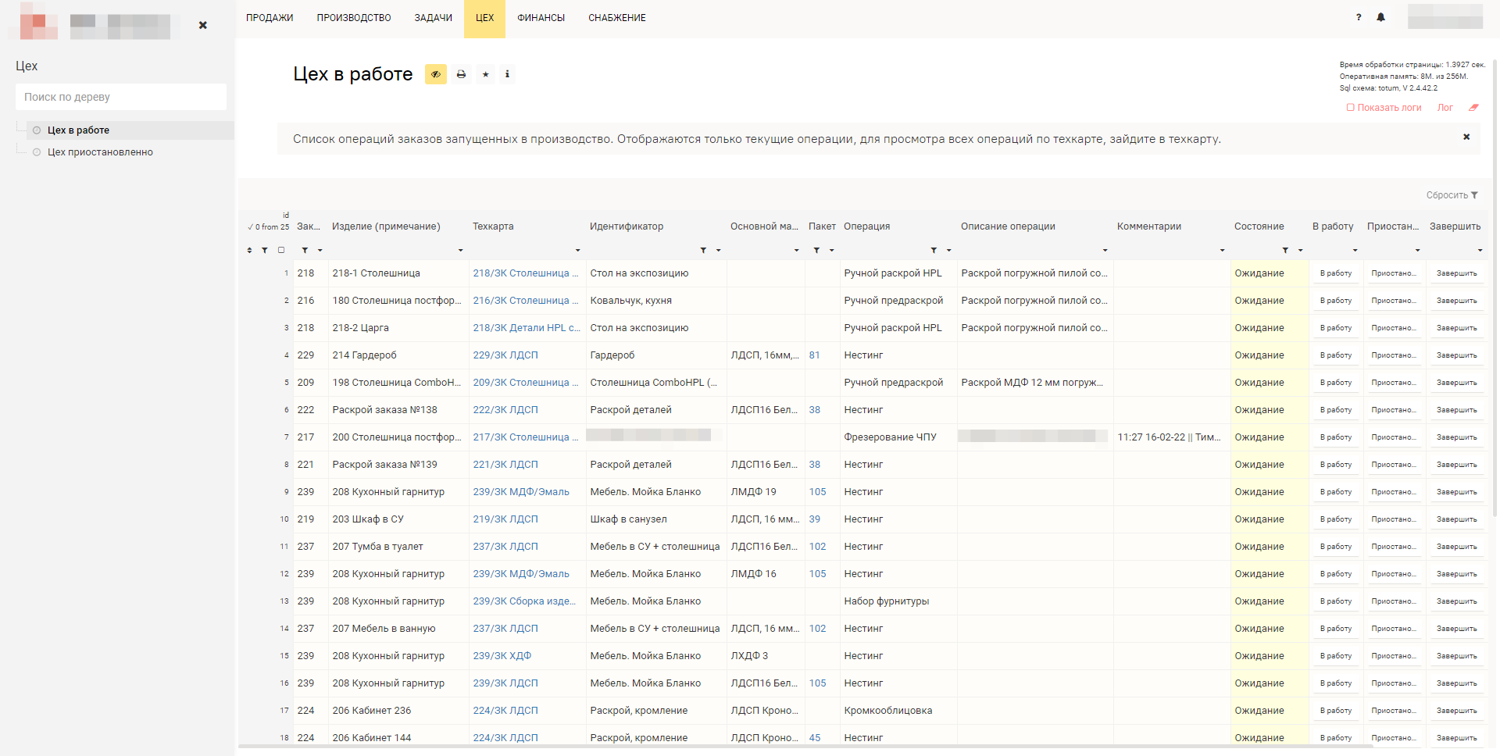Open the ПРОИЗВОДСТВО top menu
The width and height of the screenshot is (1500, 756).
point(354,18)
